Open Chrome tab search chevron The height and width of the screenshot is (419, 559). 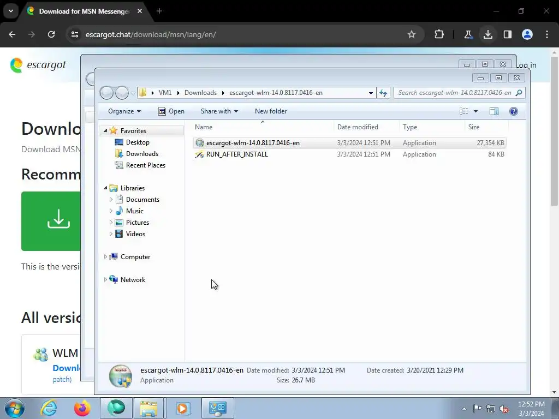(x=11, y=11)
